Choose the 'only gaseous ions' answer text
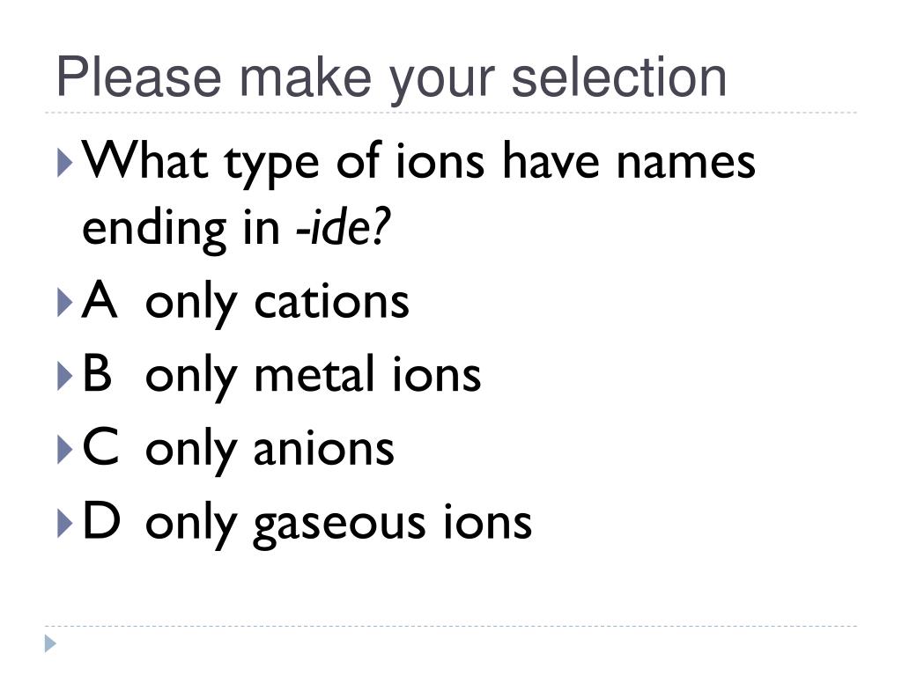Image resolution: width=902 pixels, height=676 pixels. click(338, 524)
